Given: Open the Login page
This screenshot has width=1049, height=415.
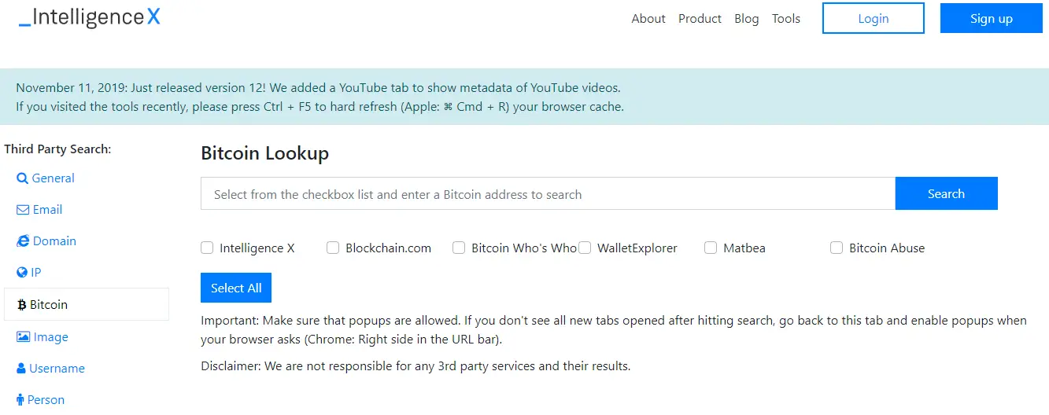Looking at the screenshot, I should point(873,19).
